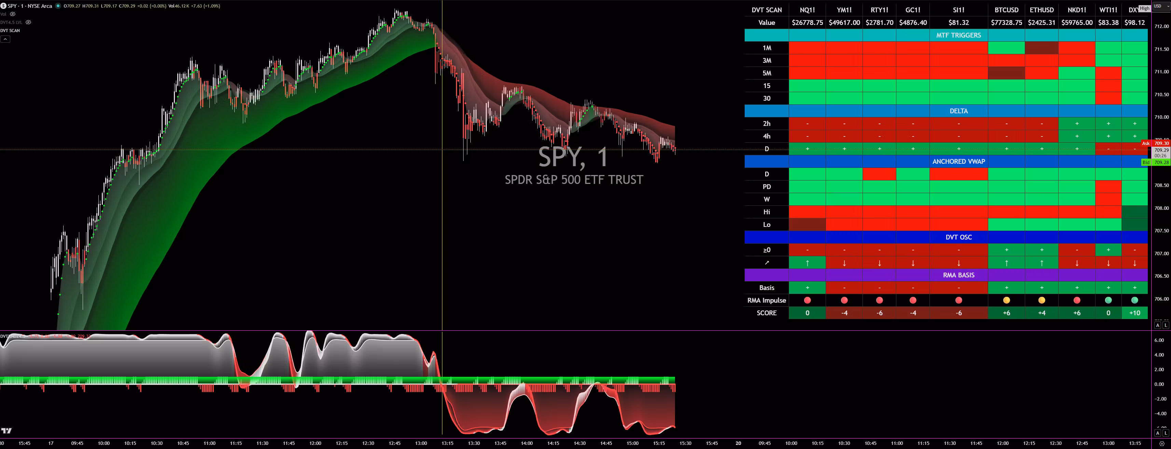1171x449 pixels.
Task: Click the RTY1! column header
Action: [x=879, y=10]
